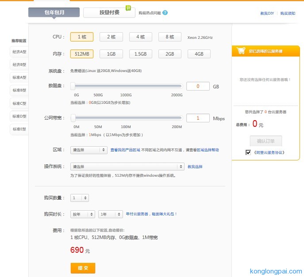Viewport: 304px width, 277px height.
Task: Choose the 经济A型 recommended configuration
Action: [x=19, y=52]
